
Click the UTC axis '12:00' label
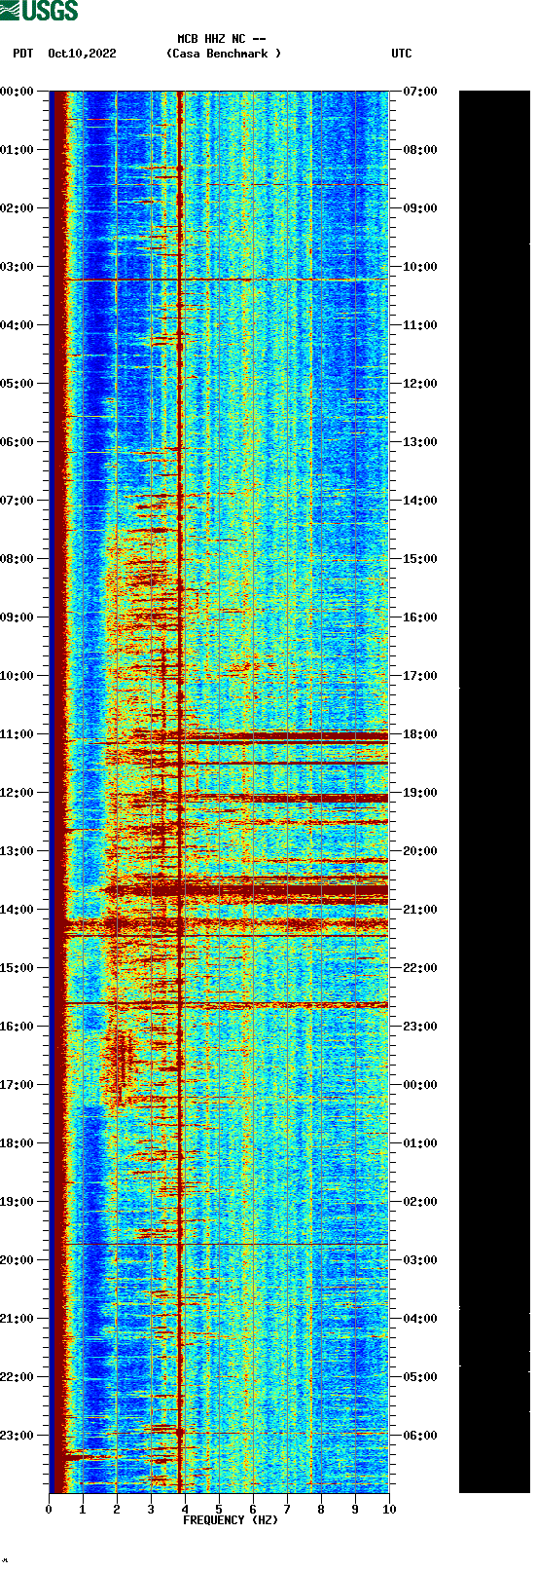point(420,384)
